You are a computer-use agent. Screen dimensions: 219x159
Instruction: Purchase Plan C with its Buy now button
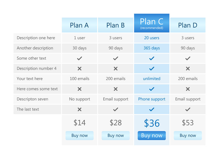click(x=152, y=136)
